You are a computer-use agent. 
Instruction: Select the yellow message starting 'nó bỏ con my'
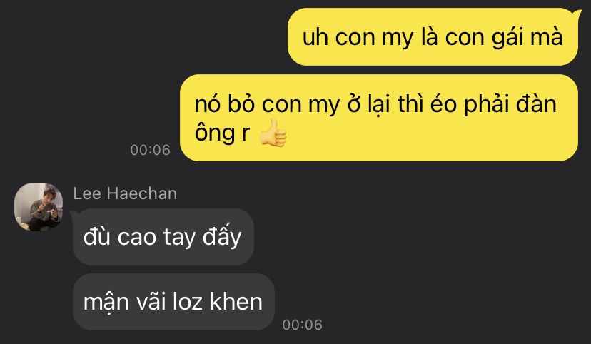379,118
